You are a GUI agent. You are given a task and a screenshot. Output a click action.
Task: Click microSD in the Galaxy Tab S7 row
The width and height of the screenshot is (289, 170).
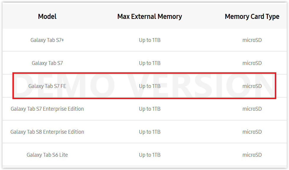252,63
